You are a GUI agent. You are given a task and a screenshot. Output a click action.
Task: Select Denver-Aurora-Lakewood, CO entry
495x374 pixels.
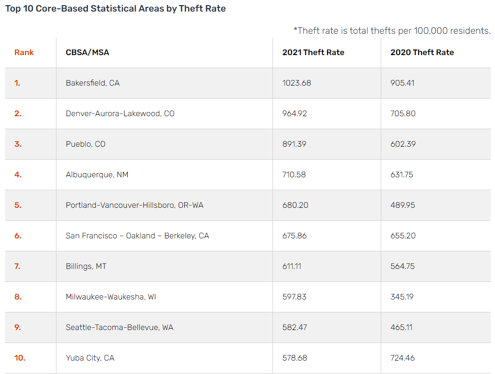point(120,114)
